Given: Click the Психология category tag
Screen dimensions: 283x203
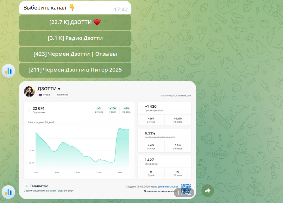Looking at the screenshot, I should (x=61, y=95).
